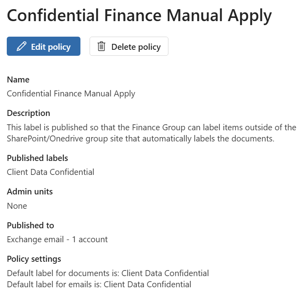The height and width of the screenshot is (300, 301).
Task: Click the None value under Admin units
Action: 17,206
